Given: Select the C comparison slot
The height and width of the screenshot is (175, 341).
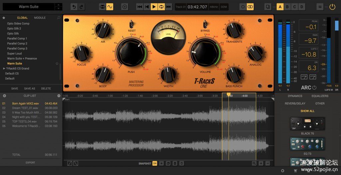Looking at the screenshot, I should [294, 7].
